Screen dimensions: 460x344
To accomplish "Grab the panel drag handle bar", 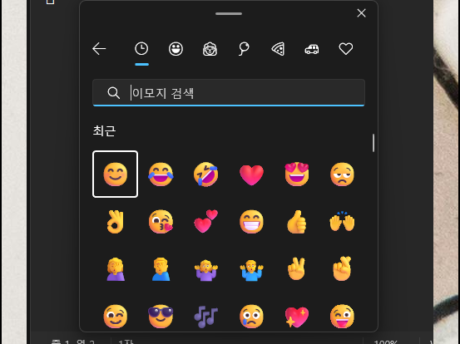I will (x=229, y=13).
